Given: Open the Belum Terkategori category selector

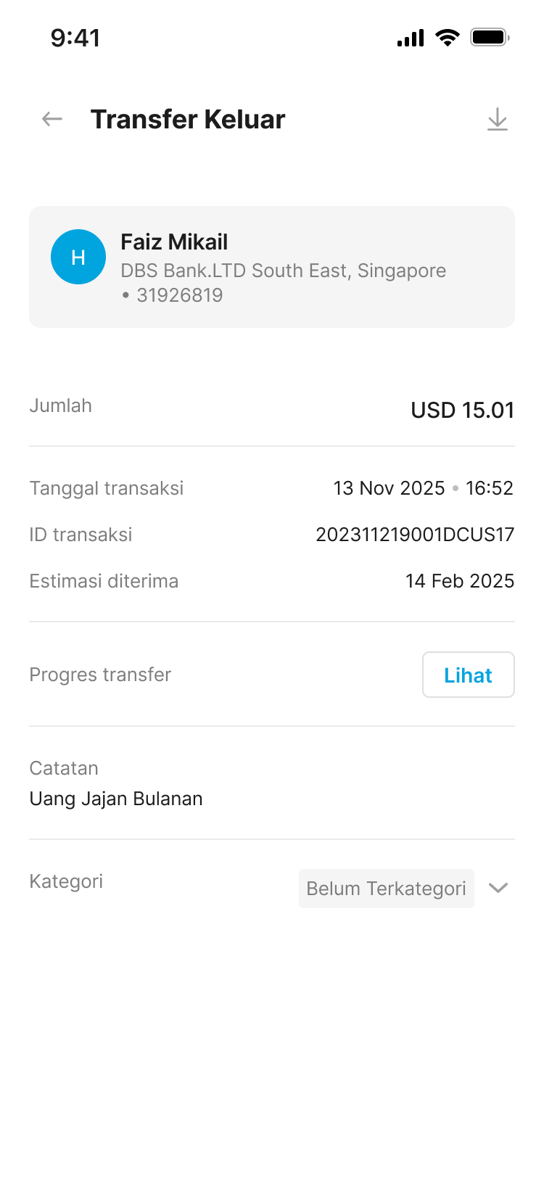Looking at the screenshot, I should tap(386, 889).
